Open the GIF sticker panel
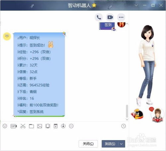This screenshot has width=166, height=151. click(14, 126)
